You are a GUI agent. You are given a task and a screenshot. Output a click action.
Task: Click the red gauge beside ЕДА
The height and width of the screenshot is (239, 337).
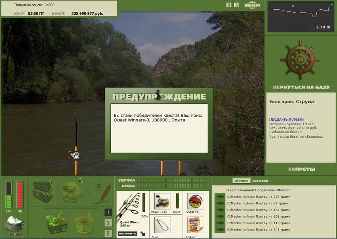[x=20, y=195]
